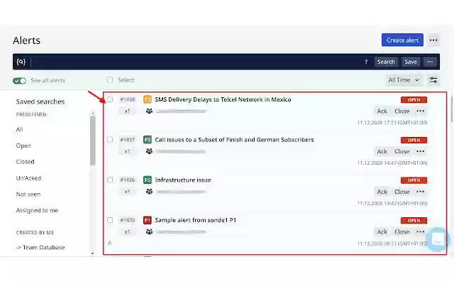The height and width of the screenshot is (284, 454).
Task: Open Sample alert from sonde1 P1
Action: pos(196,220)
